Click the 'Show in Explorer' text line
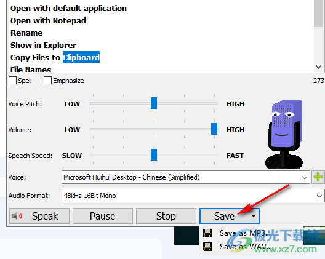Viewport: 325px width, 259px height. tap(43, 45)
